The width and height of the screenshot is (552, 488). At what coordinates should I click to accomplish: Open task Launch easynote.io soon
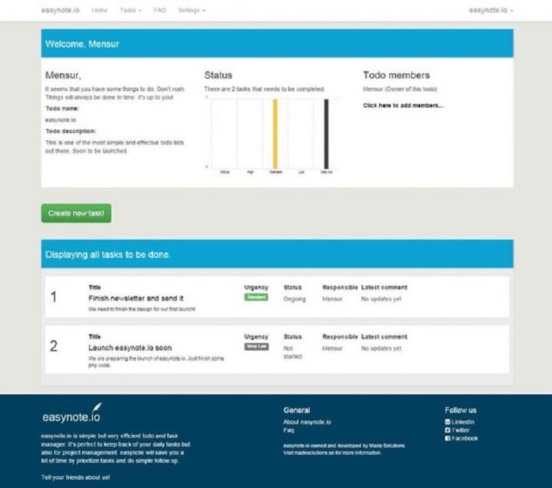(130, 347)
